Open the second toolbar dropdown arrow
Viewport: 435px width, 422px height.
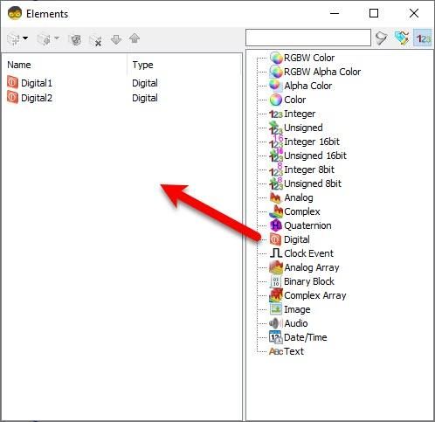click(57, 38)
